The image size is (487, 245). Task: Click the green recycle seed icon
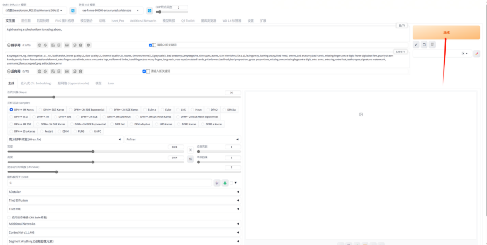(225, 183)
